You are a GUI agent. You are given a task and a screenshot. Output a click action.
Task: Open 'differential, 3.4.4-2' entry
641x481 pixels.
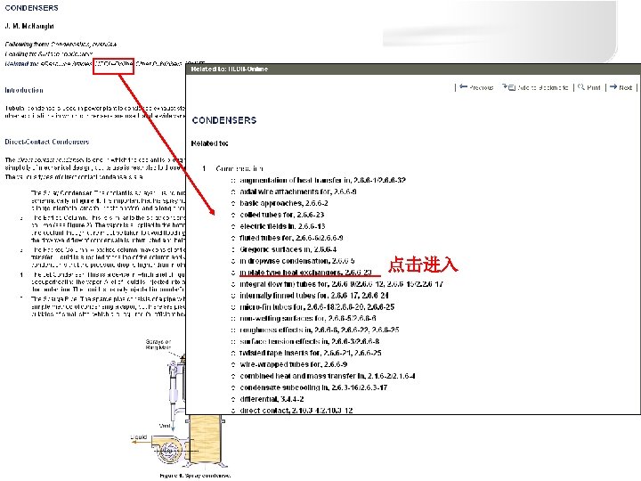click(x=272, y=399)
